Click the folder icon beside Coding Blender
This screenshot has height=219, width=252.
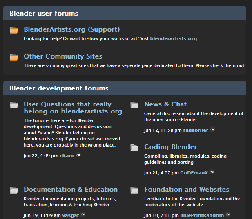134,148
